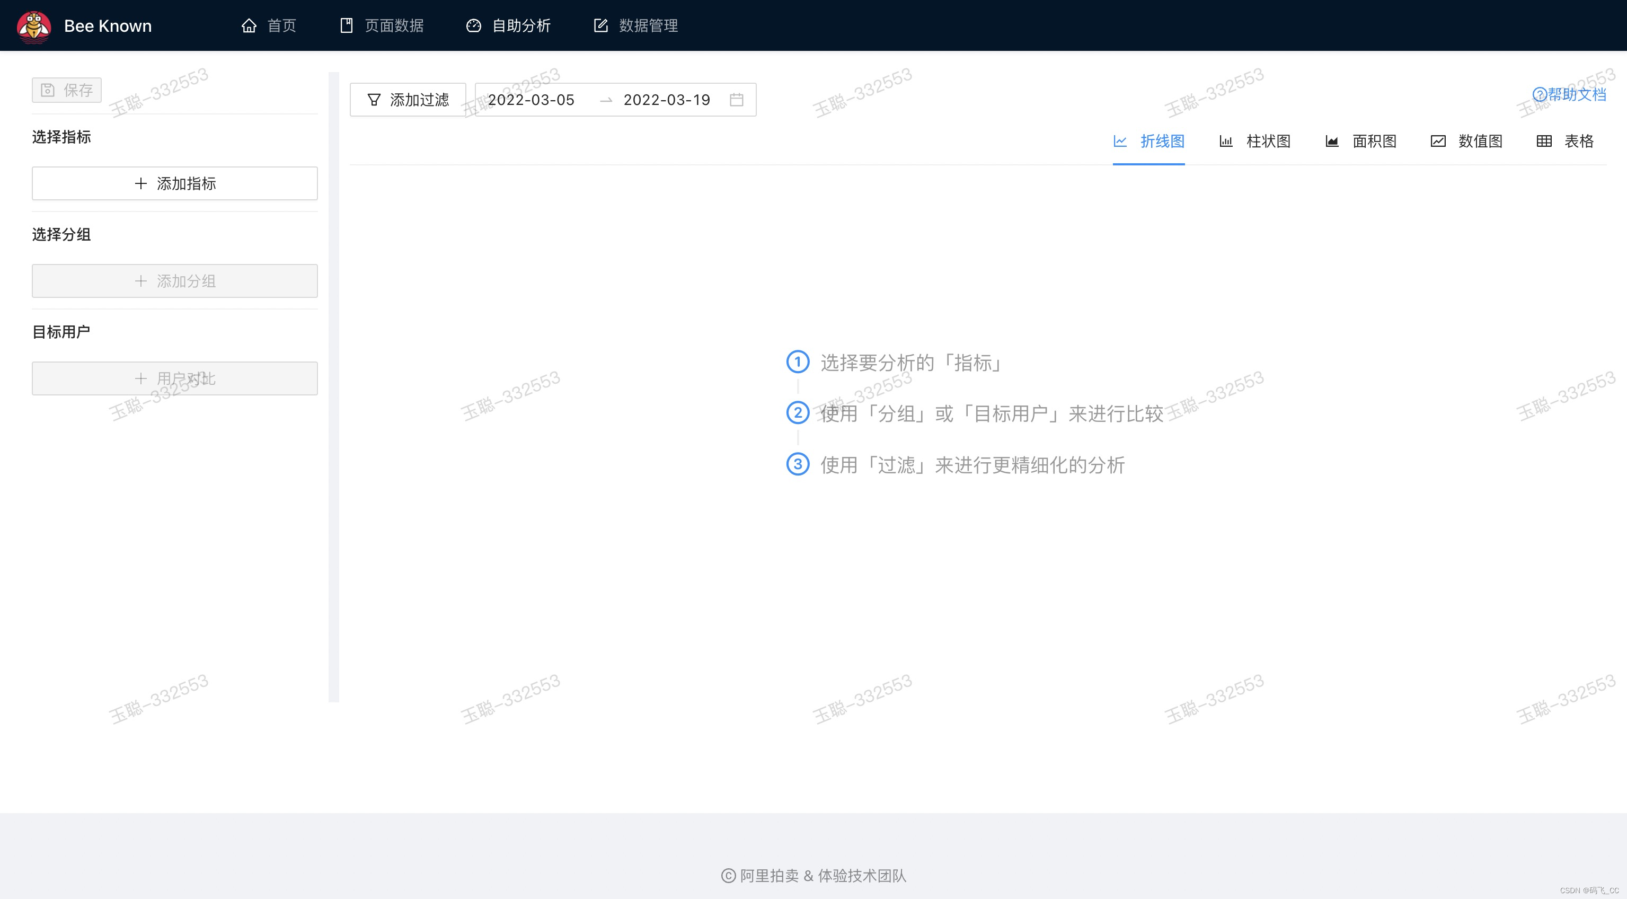Click the area chart icon for 面积图
Image resolution: width=1627 pixels, height=899 pixels.
pos(1331,141)
